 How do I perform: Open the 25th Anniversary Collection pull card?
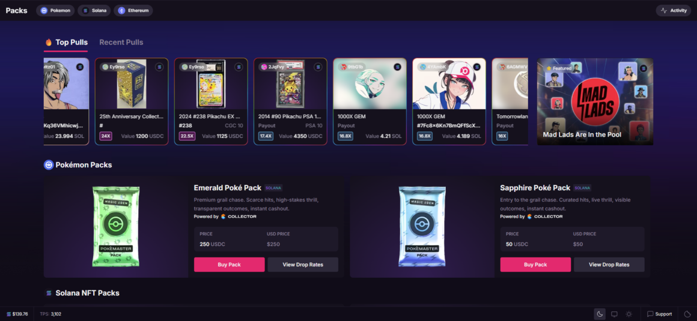[x=132, y=101]
